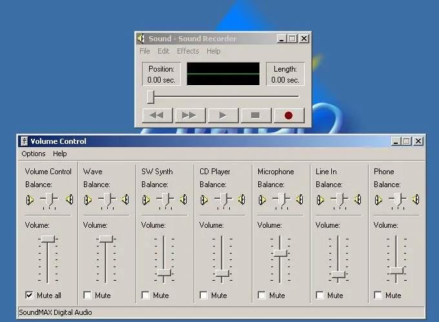Open the Effects menu in Sound Recorder
Image resolution: width=439 pixels, height=322 pixels.
point(188,51)
